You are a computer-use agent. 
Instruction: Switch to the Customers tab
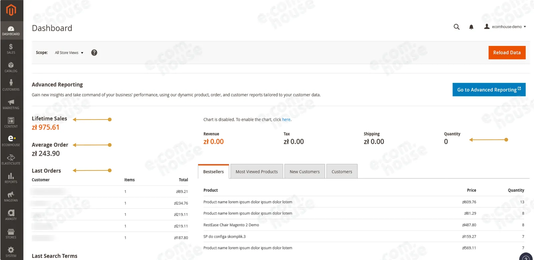(x=342, y=171)
